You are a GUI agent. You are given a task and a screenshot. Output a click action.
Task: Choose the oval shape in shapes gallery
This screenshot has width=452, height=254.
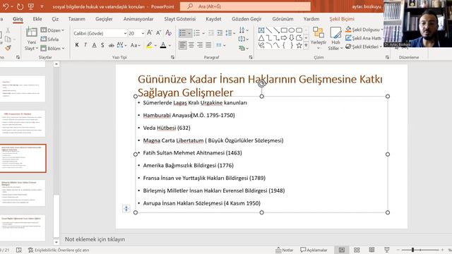(292, 30)
